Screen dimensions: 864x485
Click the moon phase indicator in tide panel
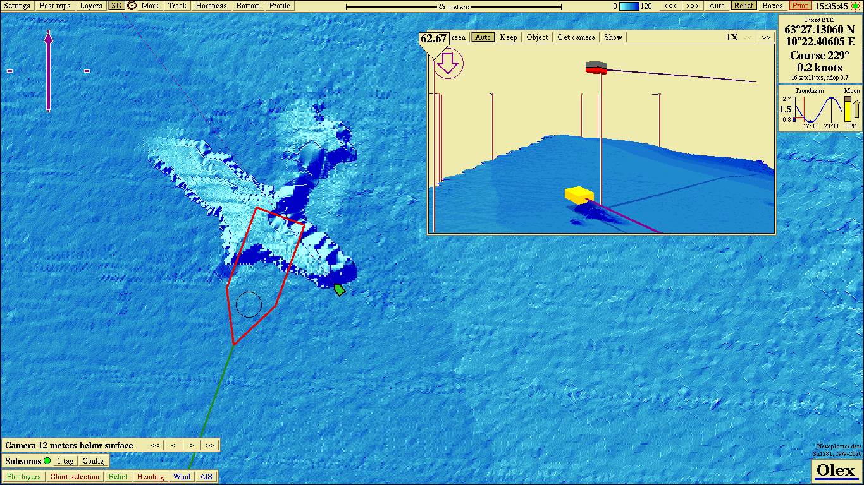(x=848, y=109)
